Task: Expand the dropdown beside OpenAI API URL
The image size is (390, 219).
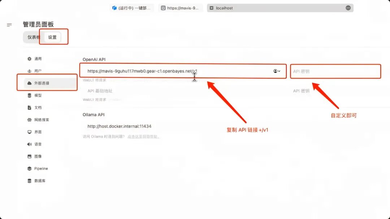Action: point(277,71)
